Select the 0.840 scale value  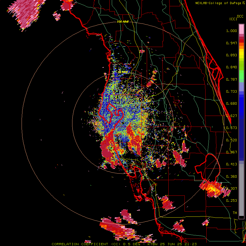(232, 67)
